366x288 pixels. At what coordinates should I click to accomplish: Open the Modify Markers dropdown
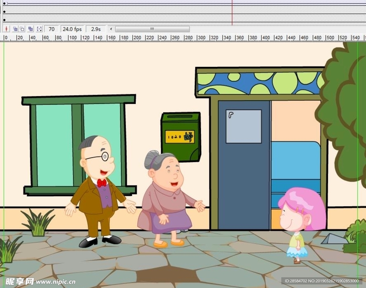click(x=39, y=29)
